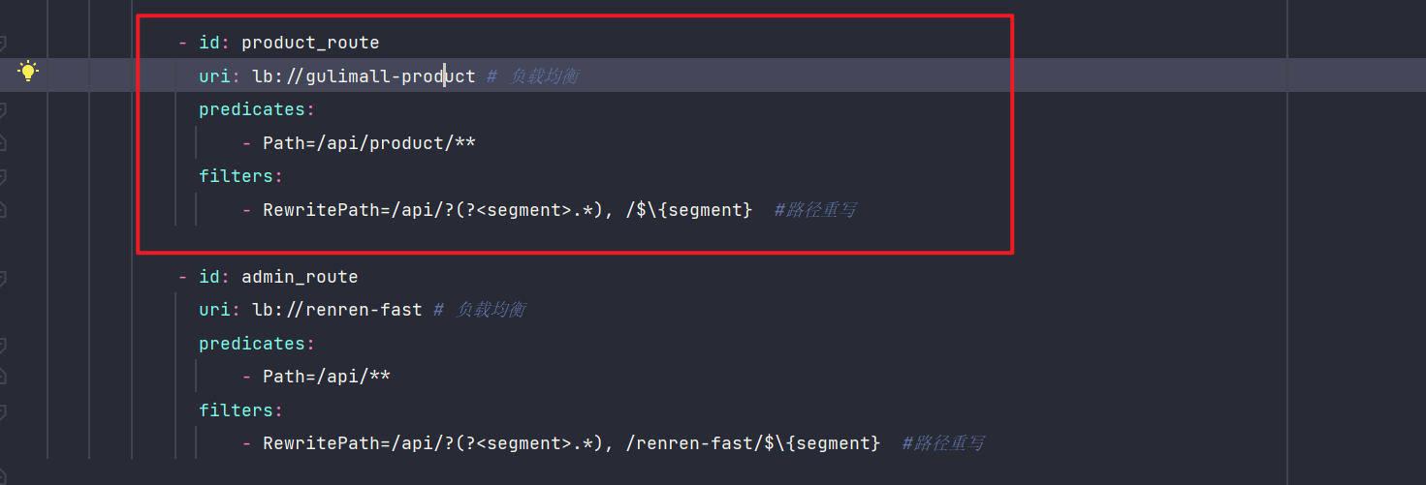The height and width of the screenshot is (485, 1426).
Task: Click the Path=/api/product/** predicate text
Action: (369, 143)
